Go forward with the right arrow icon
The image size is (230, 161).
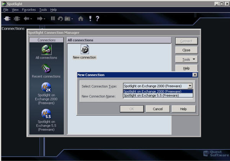tap(39, 19)
